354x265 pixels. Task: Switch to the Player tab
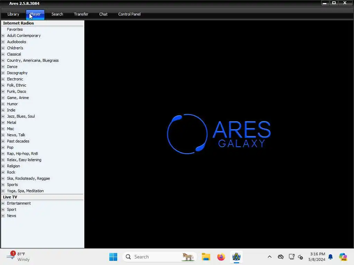[x=35, y=14]
